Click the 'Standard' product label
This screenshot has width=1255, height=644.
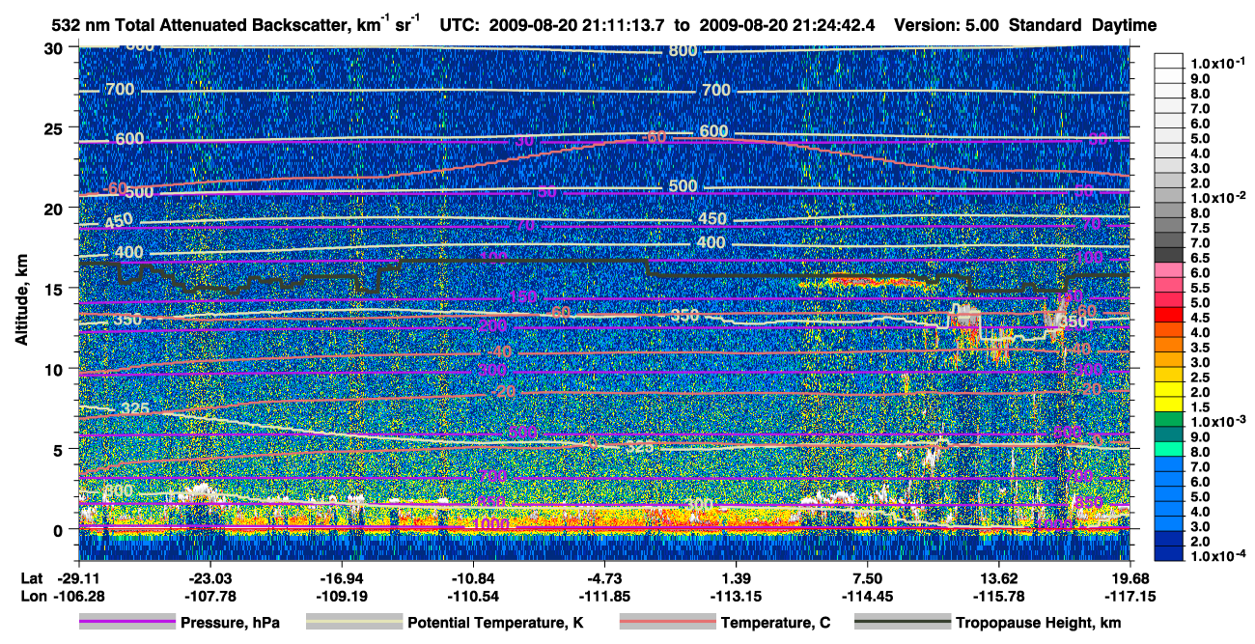[x=1045, y=24]
